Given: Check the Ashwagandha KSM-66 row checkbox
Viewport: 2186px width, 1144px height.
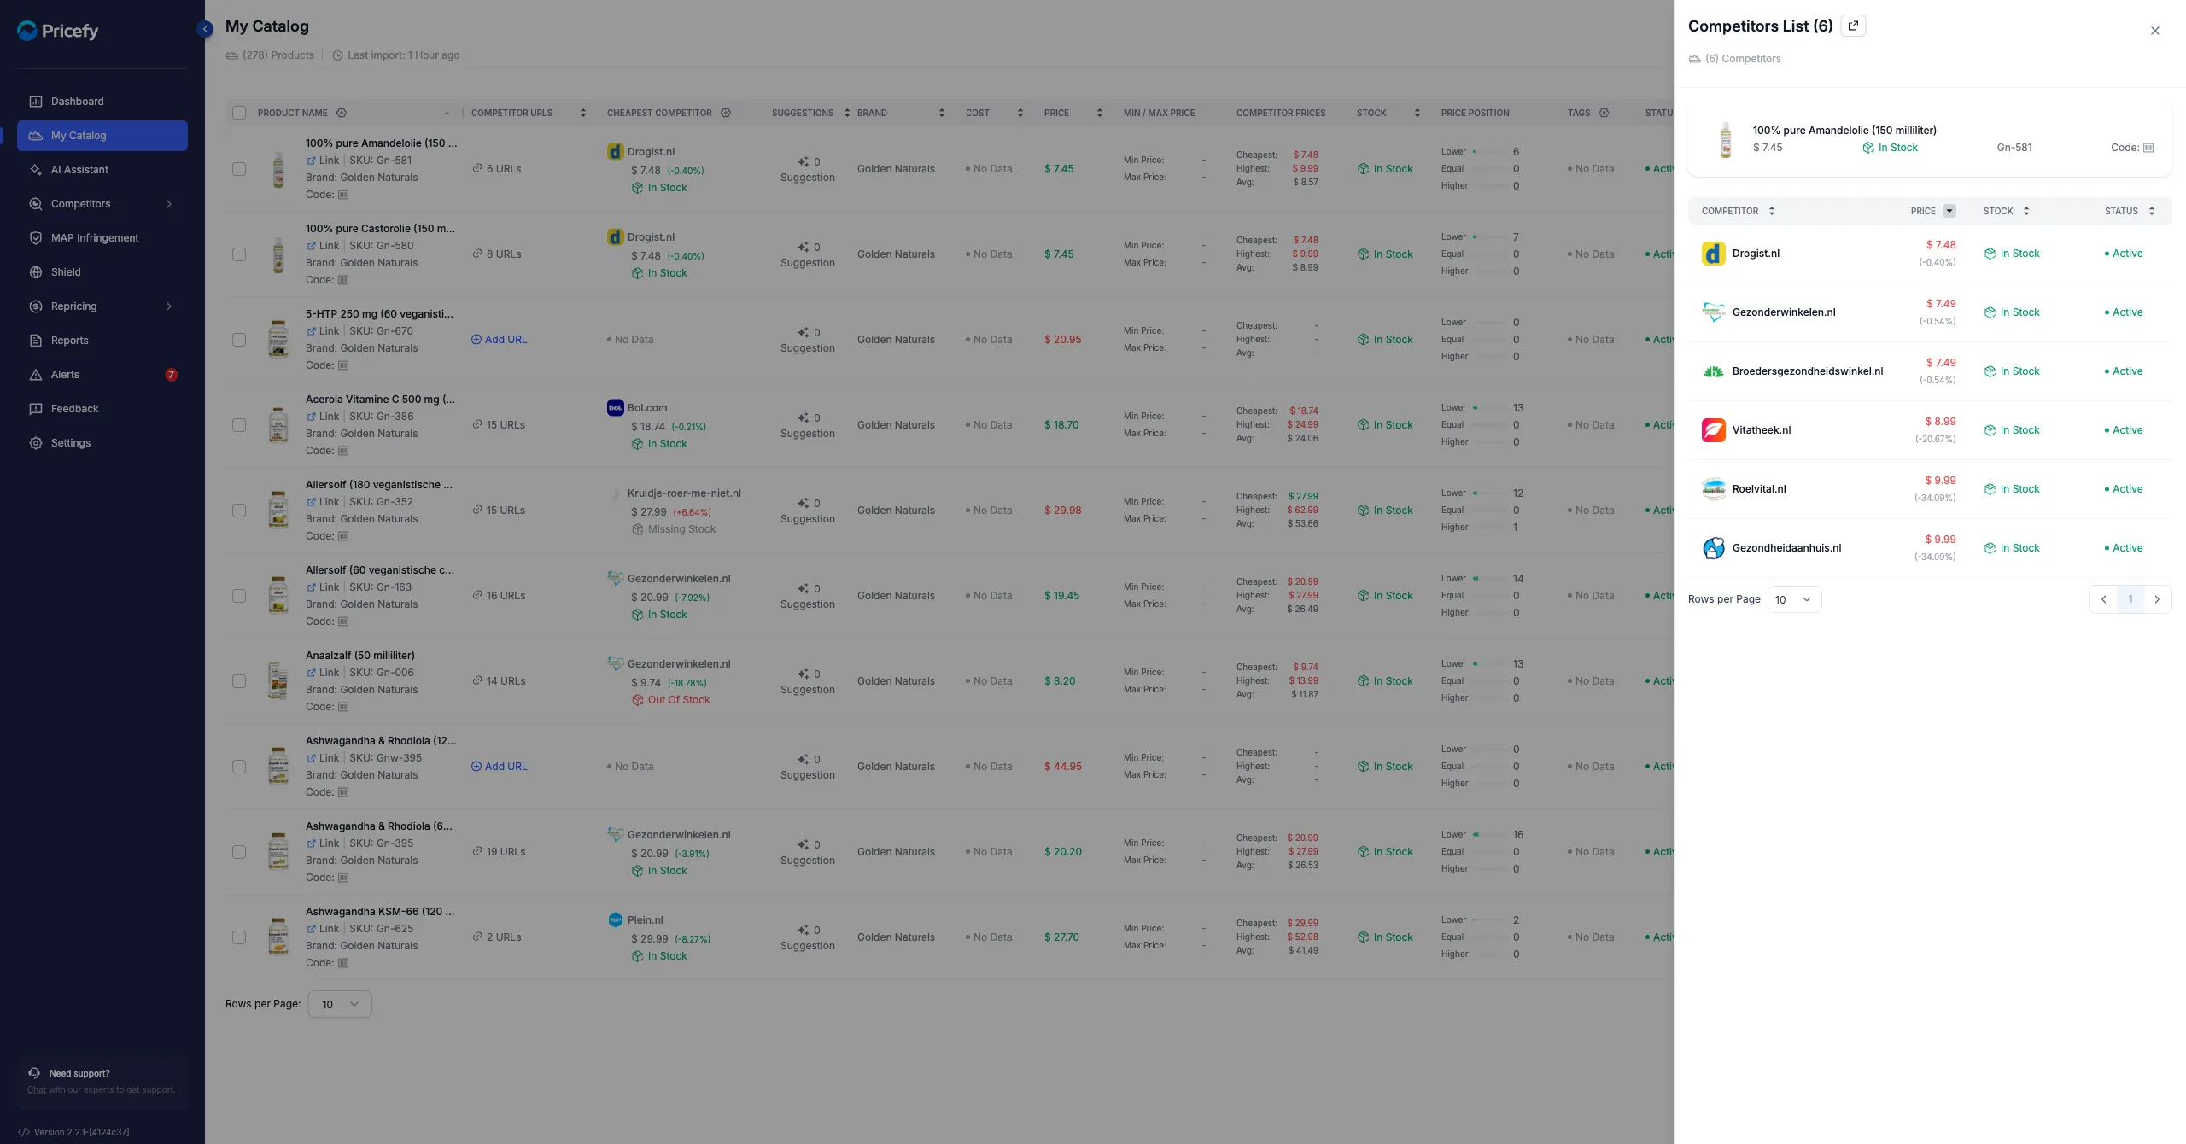Looking at the screenshot, I should click(239, 937).
